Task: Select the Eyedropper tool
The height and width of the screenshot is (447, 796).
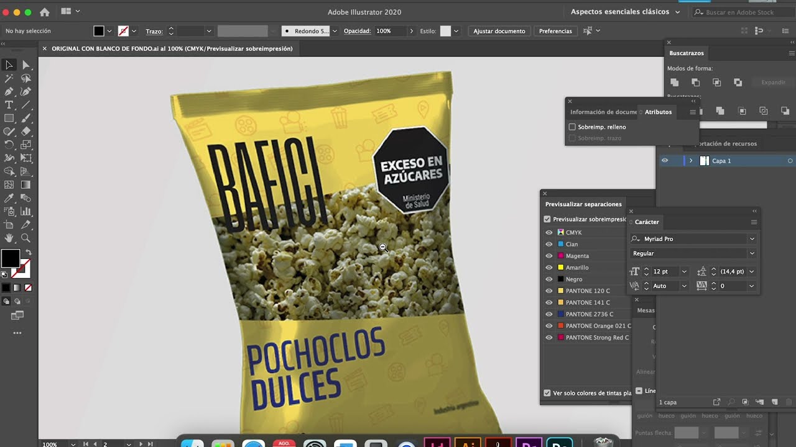Action: point(9,198)
